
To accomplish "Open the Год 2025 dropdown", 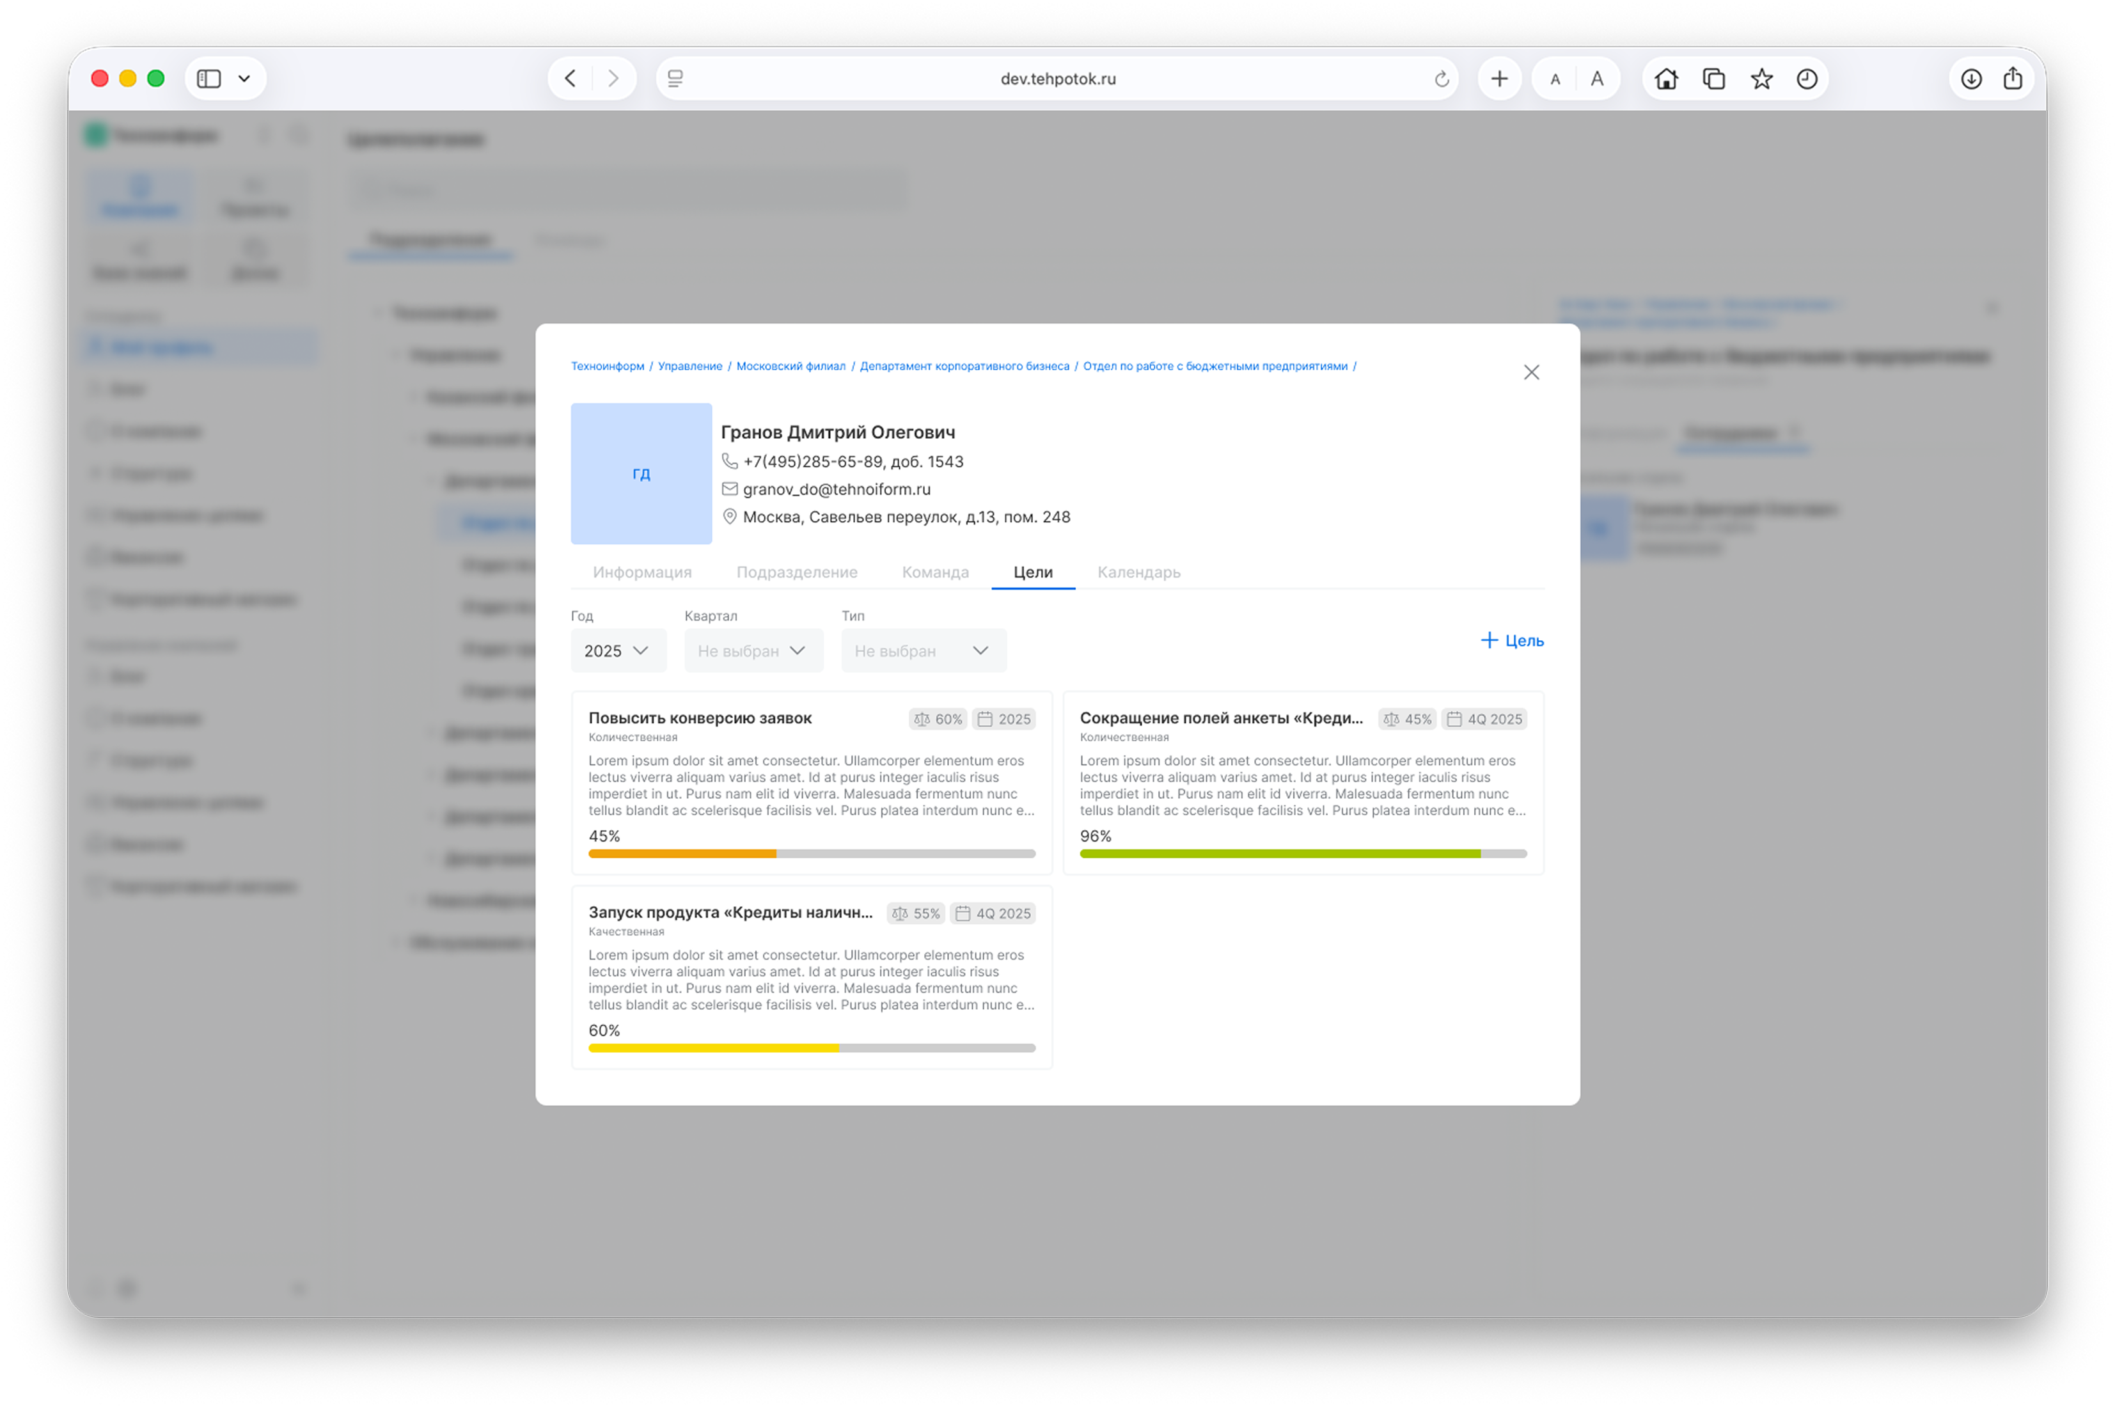I will [617, 650].
